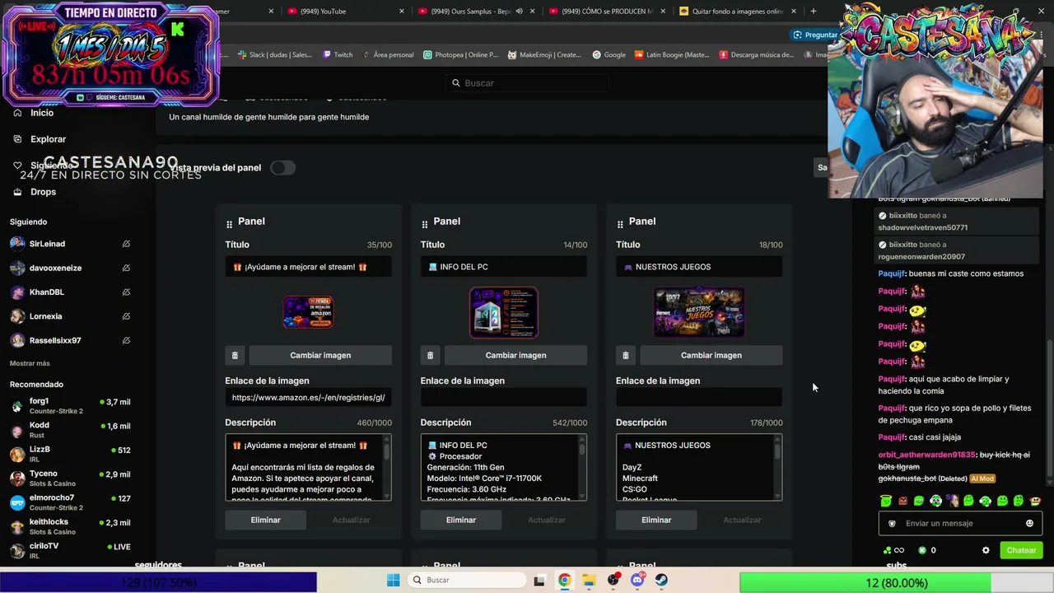Open the Twitch bookmark
The height and width of the screenshot is (593, 1054).
click(338, 55)
